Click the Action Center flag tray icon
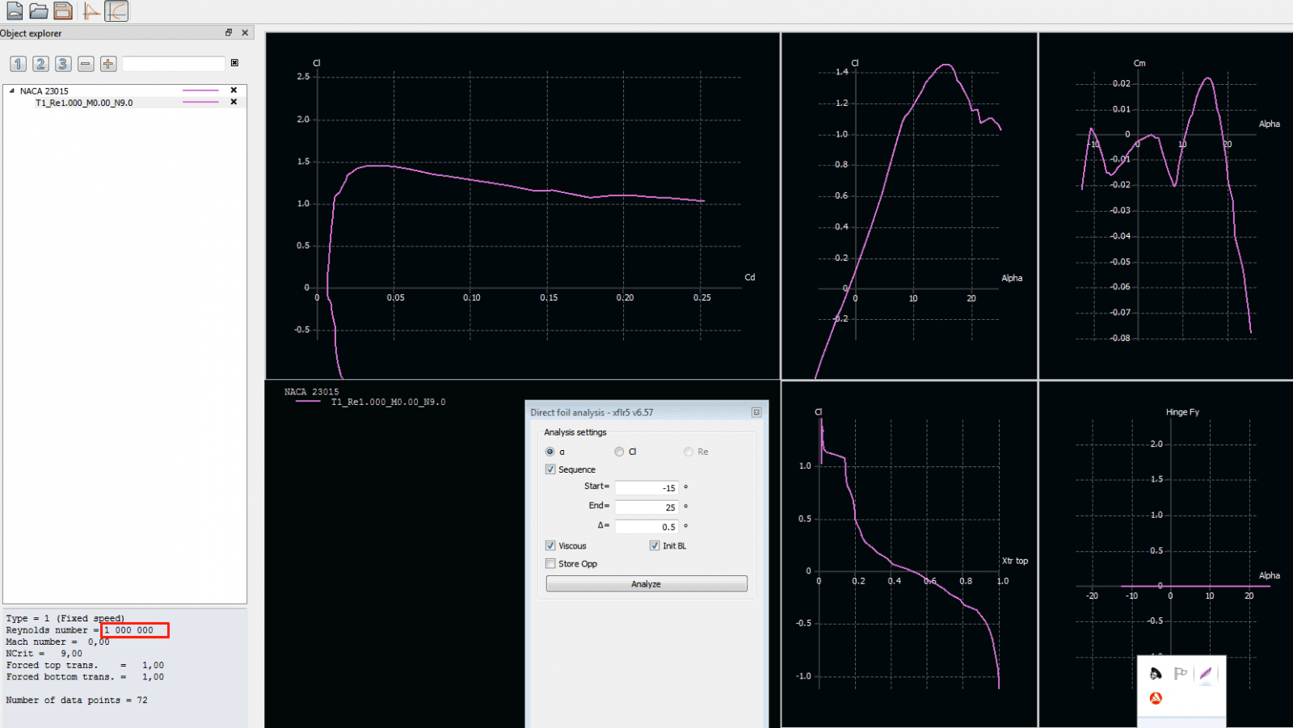The image size is (1293, 728). [x=1181, y=673]
